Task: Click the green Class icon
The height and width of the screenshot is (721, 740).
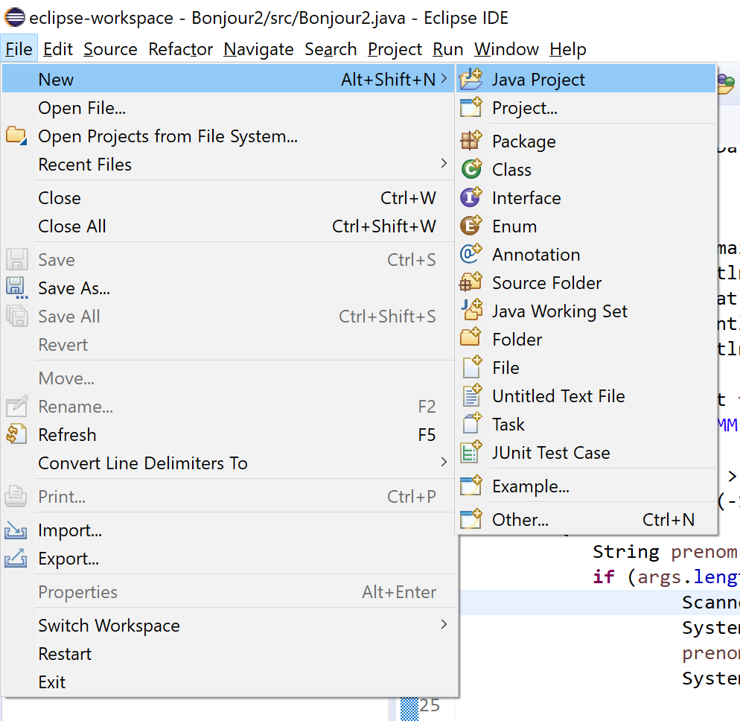Action: coord(471,170)
